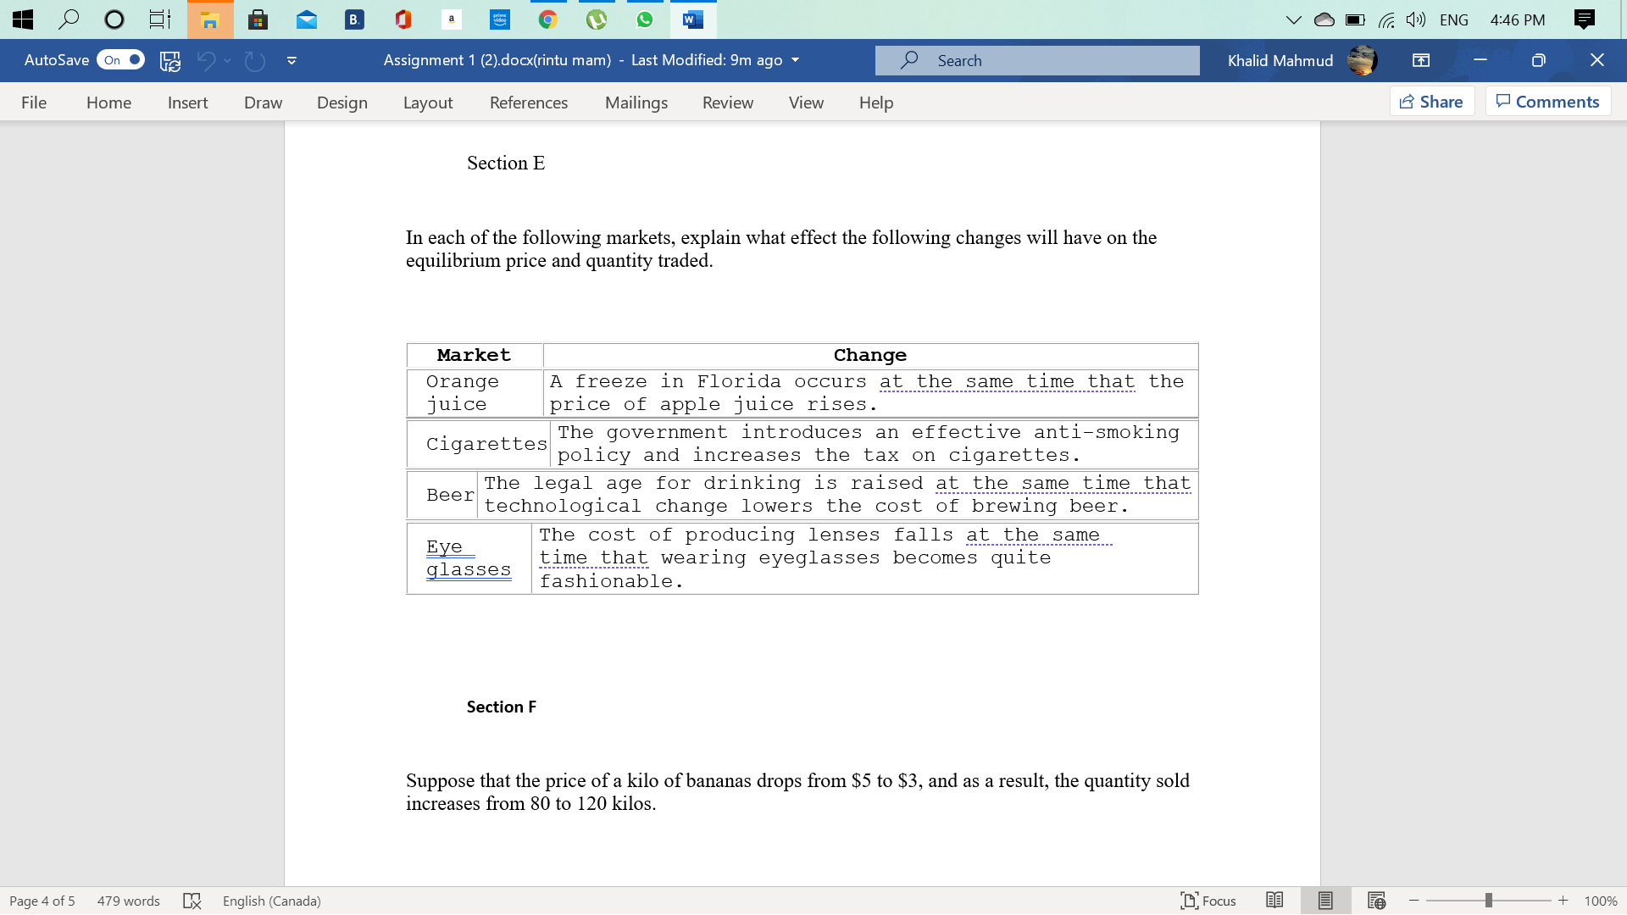
Task: Click the Share button
Action: tap(1431, 102)
